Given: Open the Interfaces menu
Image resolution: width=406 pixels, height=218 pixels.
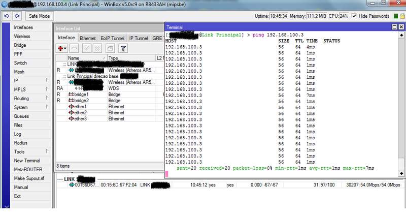Looking at the screenshot, I should [x=23, y=27].
